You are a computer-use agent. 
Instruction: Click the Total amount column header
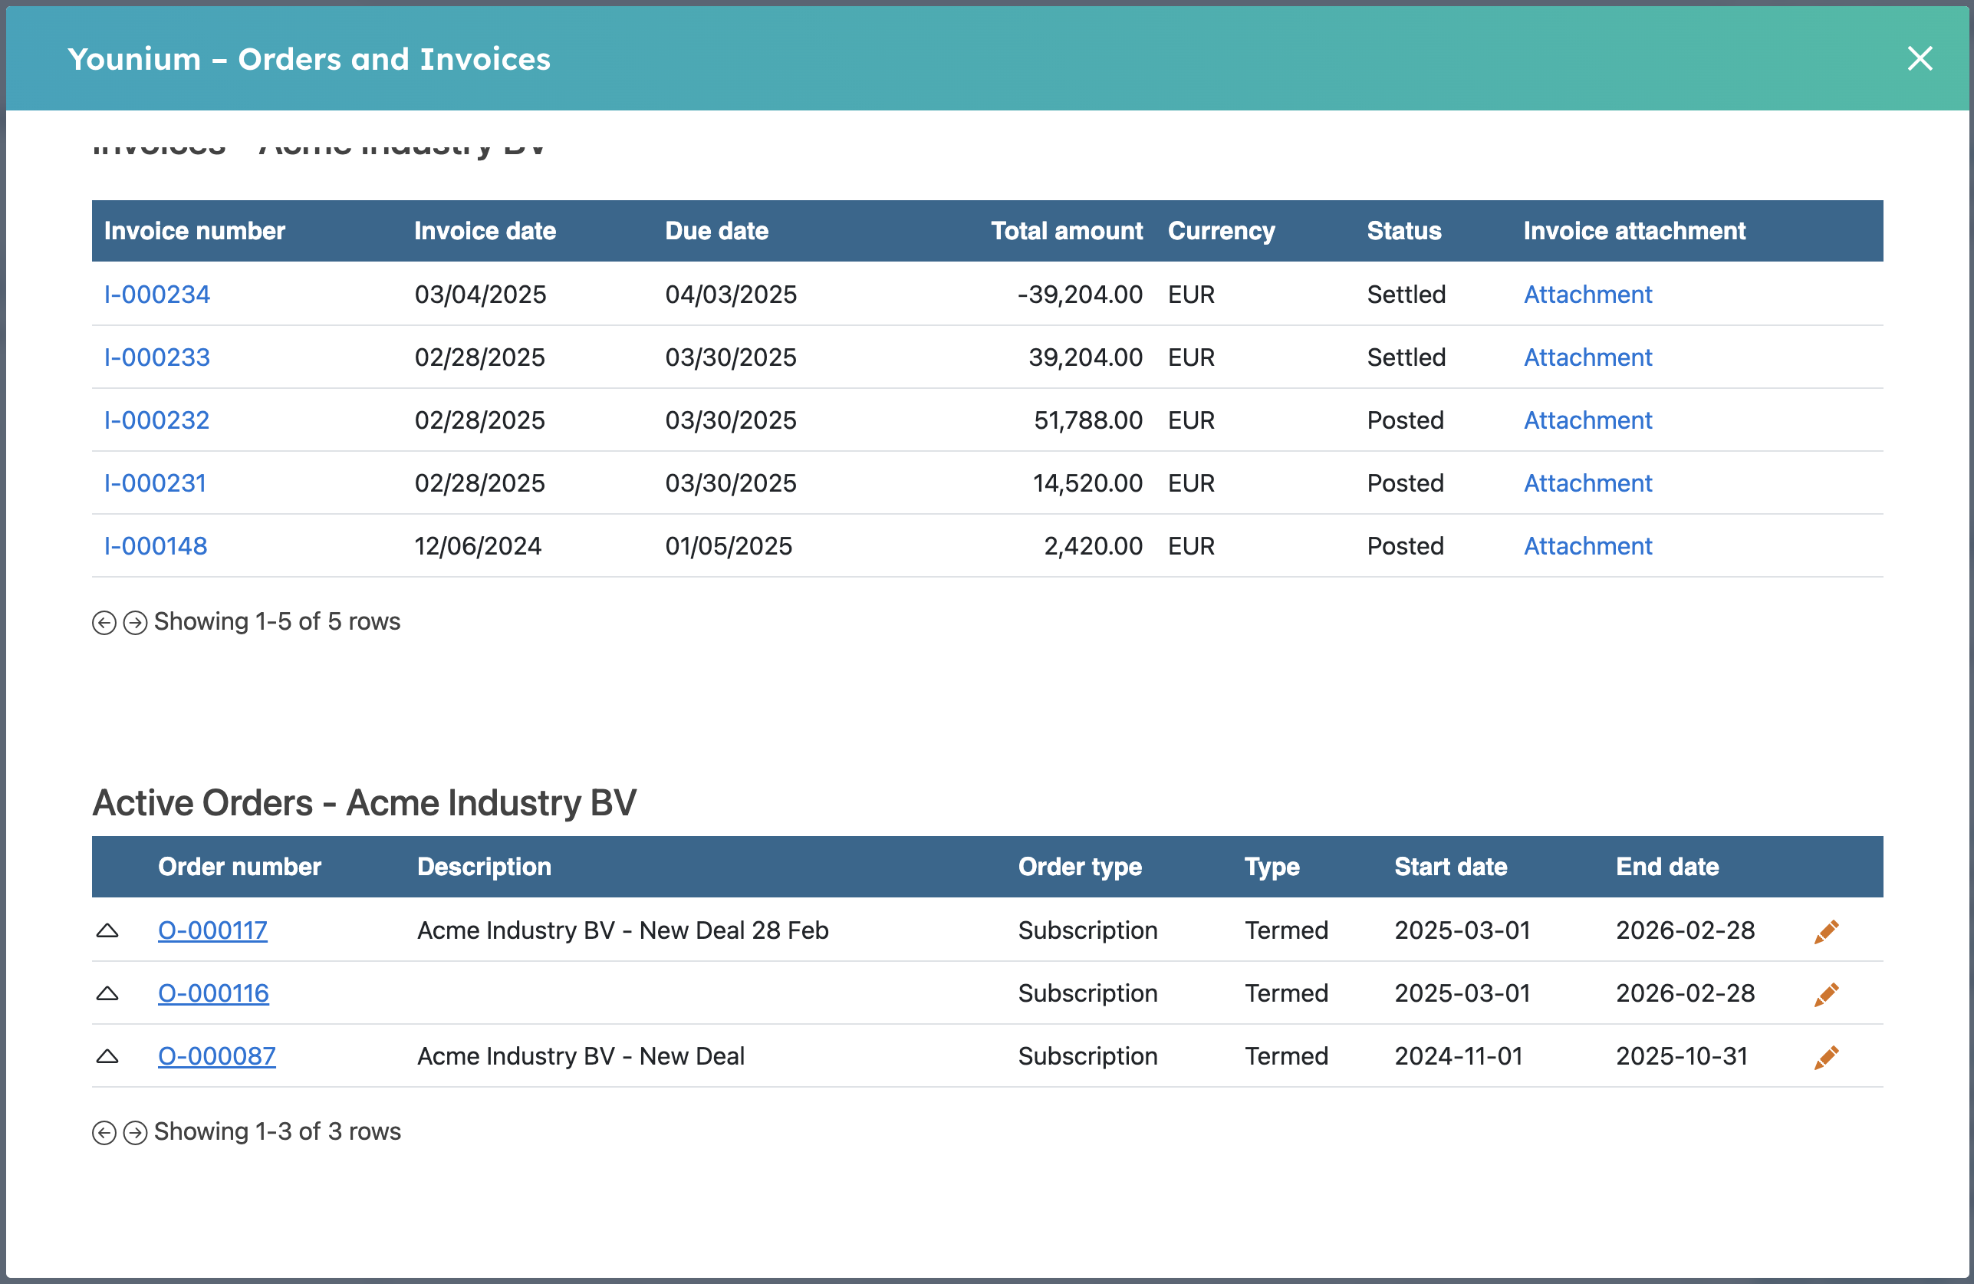(1067, 231)
